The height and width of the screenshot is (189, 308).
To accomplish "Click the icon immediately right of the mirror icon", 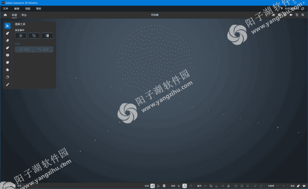I will 211,186.
